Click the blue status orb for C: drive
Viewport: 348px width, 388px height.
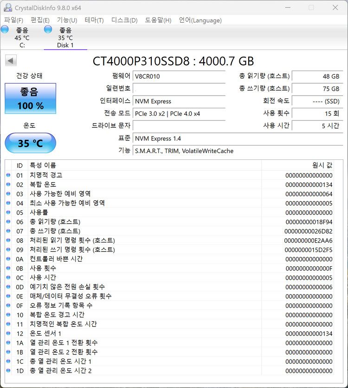pos(5,29)
